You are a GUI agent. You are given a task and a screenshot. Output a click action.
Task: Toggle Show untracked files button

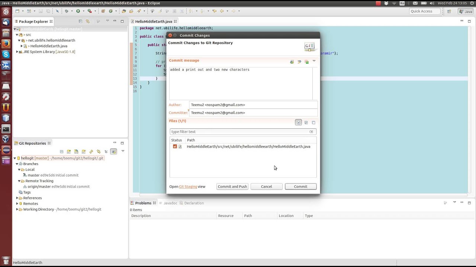pos(298,122)
